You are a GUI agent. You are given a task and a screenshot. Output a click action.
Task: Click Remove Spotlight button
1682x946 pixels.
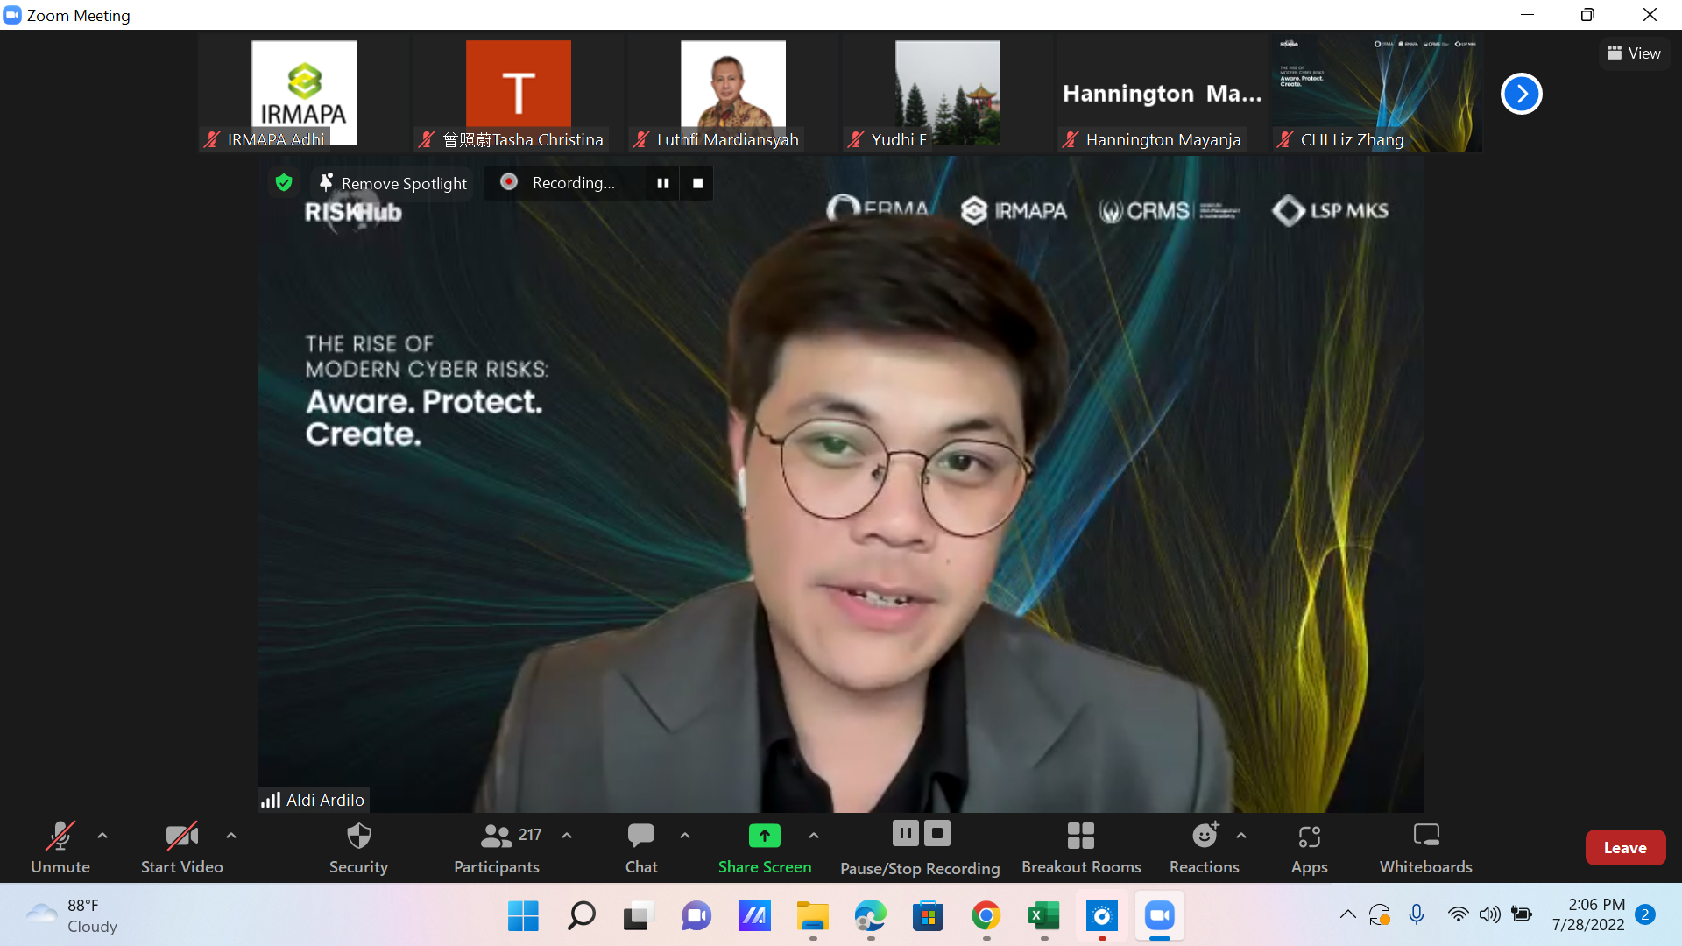(x=393, y=183)
